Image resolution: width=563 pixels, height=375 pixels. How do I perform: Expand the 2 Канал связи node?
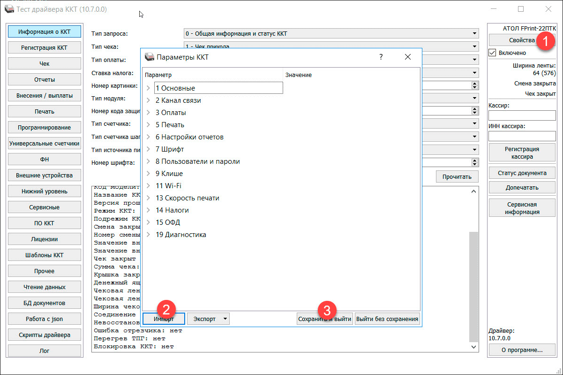149,100
